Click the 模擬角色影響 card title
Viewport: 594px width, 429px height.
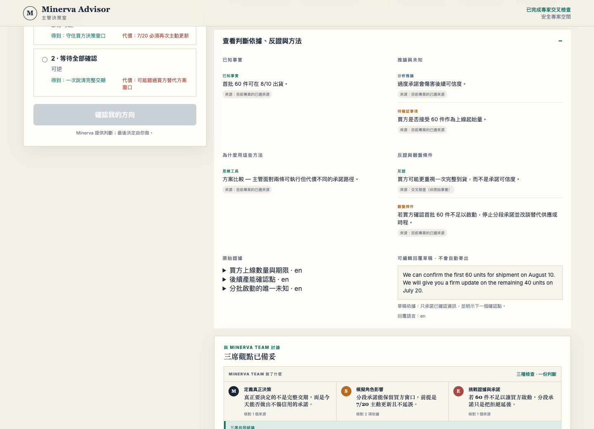pos(370,389)
